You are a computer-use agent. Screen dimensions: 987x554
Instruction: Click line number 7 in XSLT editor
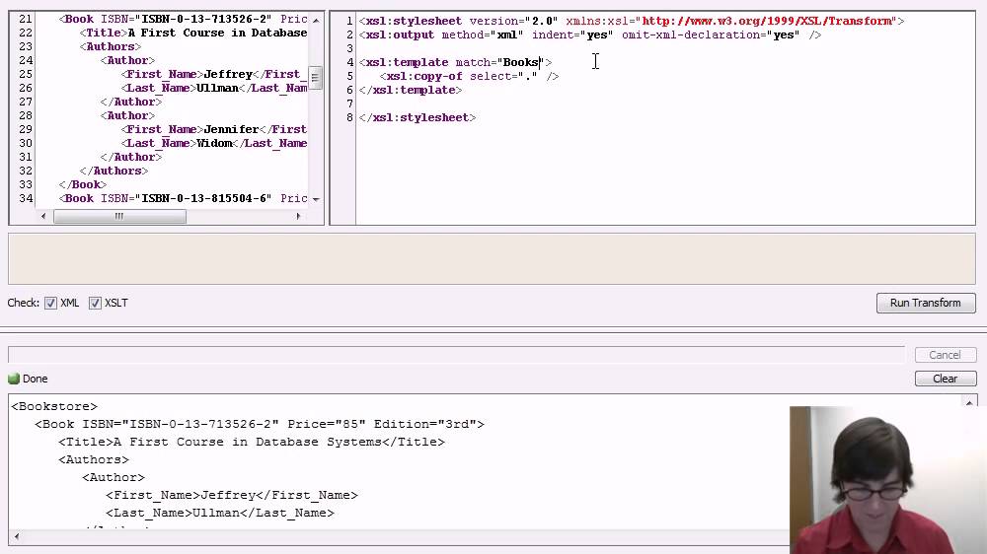click(349, 104)
